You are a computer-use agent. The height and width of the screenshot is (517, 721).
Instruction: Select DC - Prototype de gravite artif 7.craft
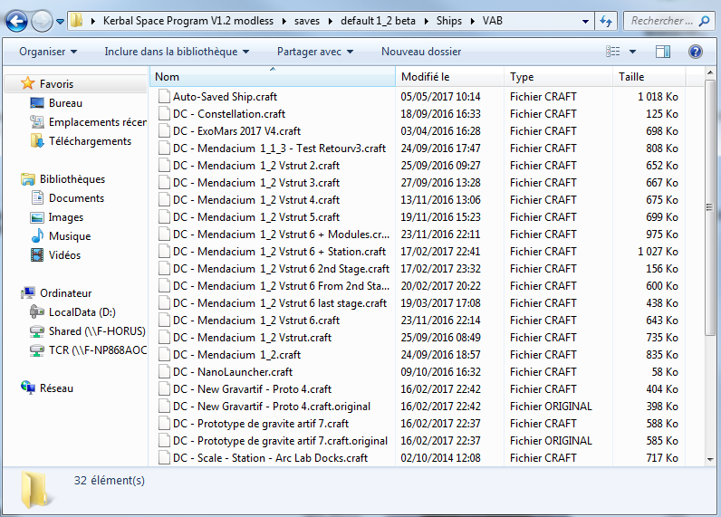261,424
